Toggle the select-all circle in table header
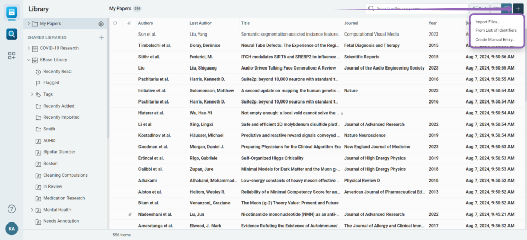This screenshot has height=240, width=527. pyautogui.click(x=115, y=23)
